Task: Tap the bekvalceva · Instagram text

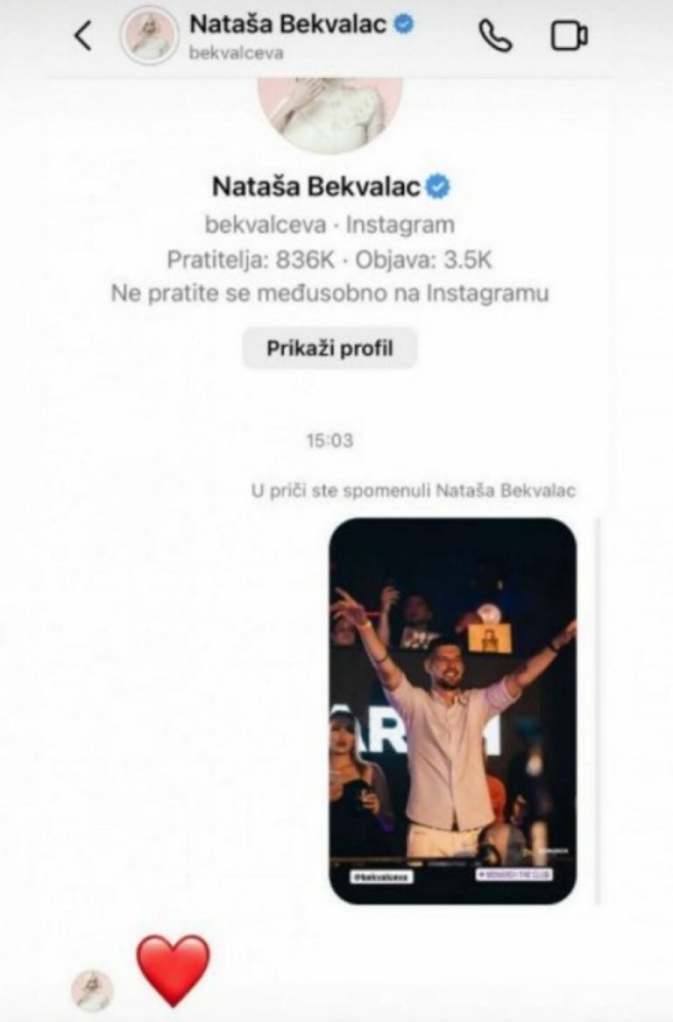Action: pos(330,224)
